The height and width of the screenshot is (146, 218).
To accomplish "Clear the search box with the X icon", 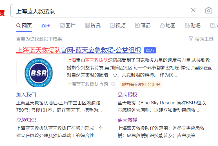I will (x=193, y=10).
